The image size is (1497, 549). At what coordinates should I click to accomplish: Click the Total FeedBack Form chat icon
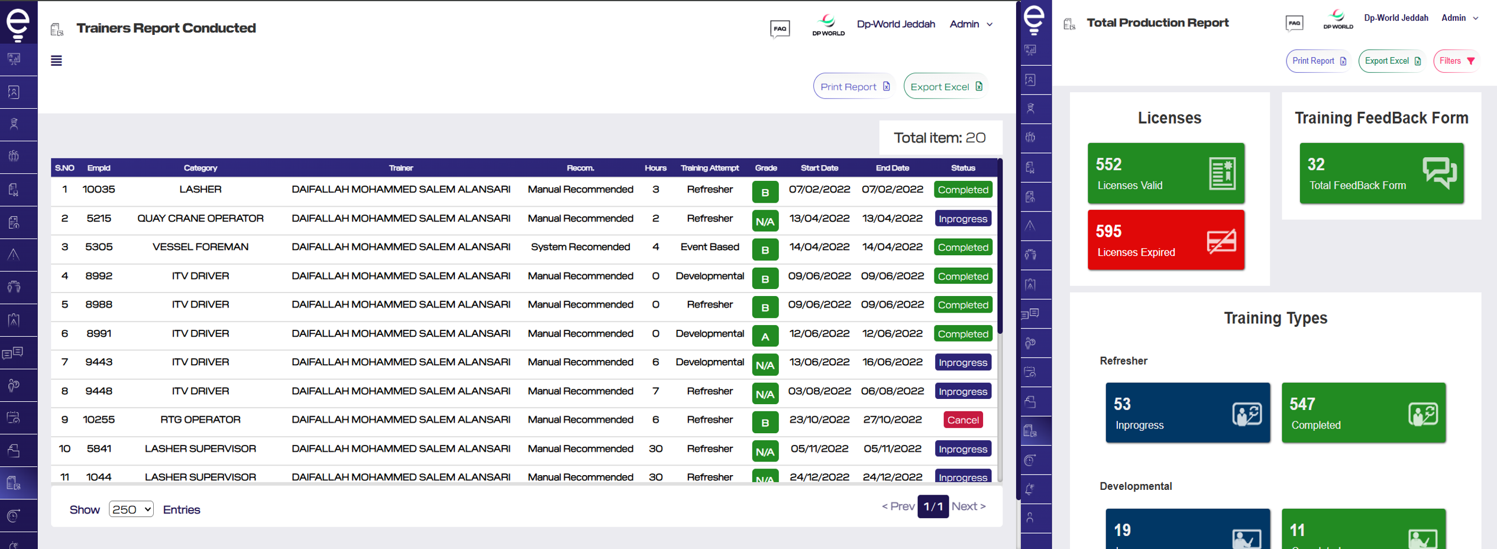click(1439, 173)
